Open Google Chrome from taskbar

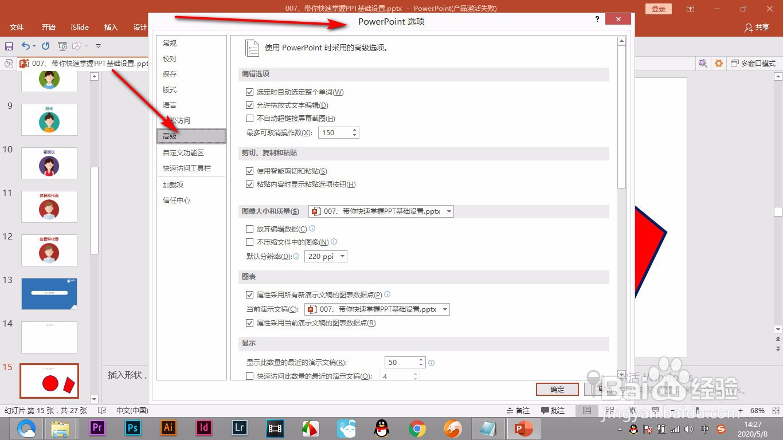(x=417, y=428)
